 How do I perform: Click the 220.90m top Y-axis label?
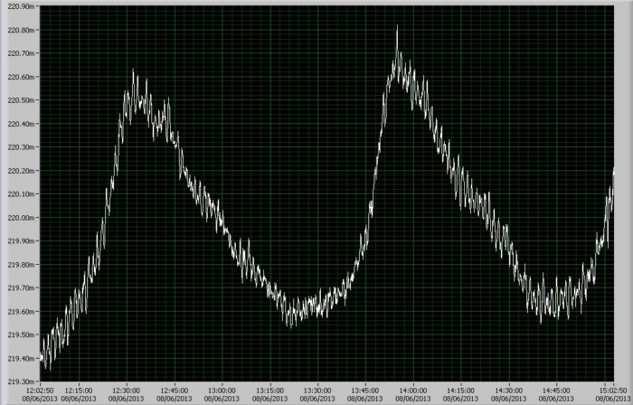20,6
